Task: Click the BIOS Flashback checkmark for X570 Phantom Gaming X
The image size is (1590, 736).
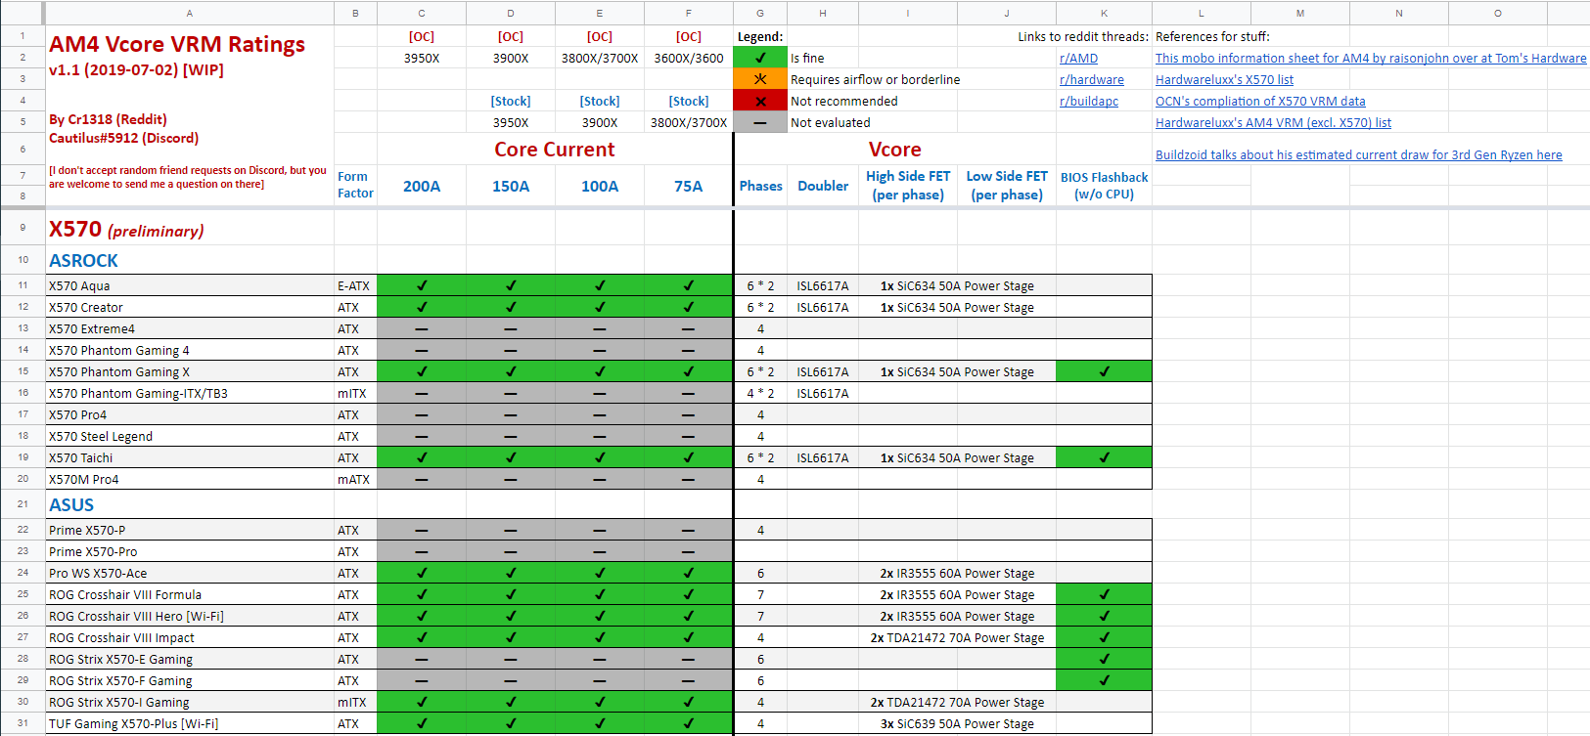Action: 1104,371
